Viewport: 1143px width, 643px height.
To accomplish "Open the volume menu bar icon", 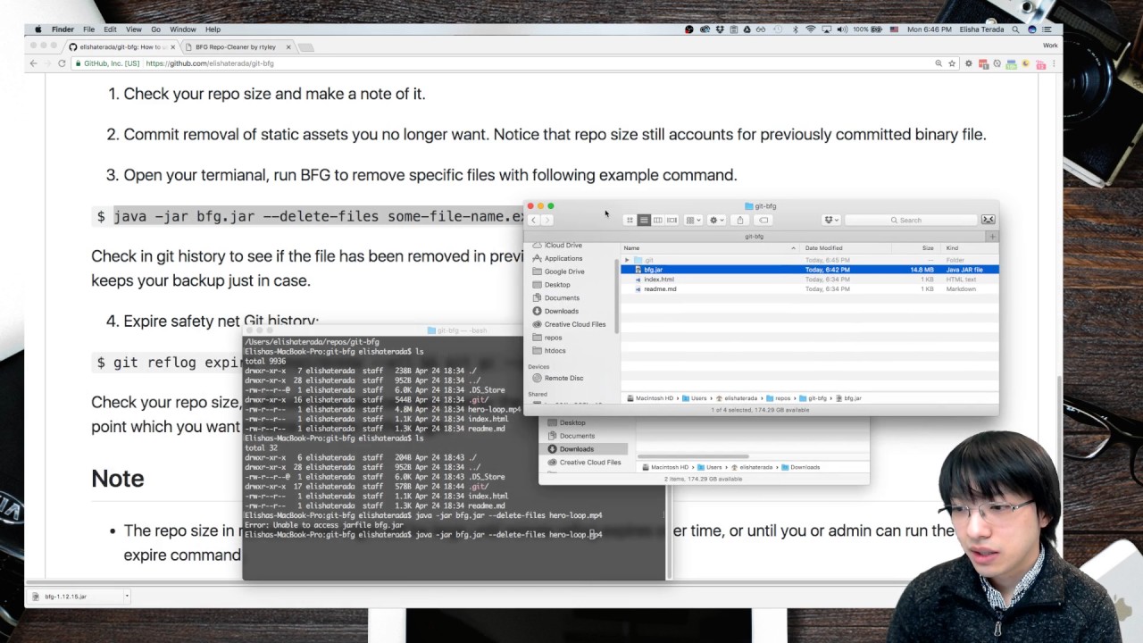I will click(x=842, y=29).
